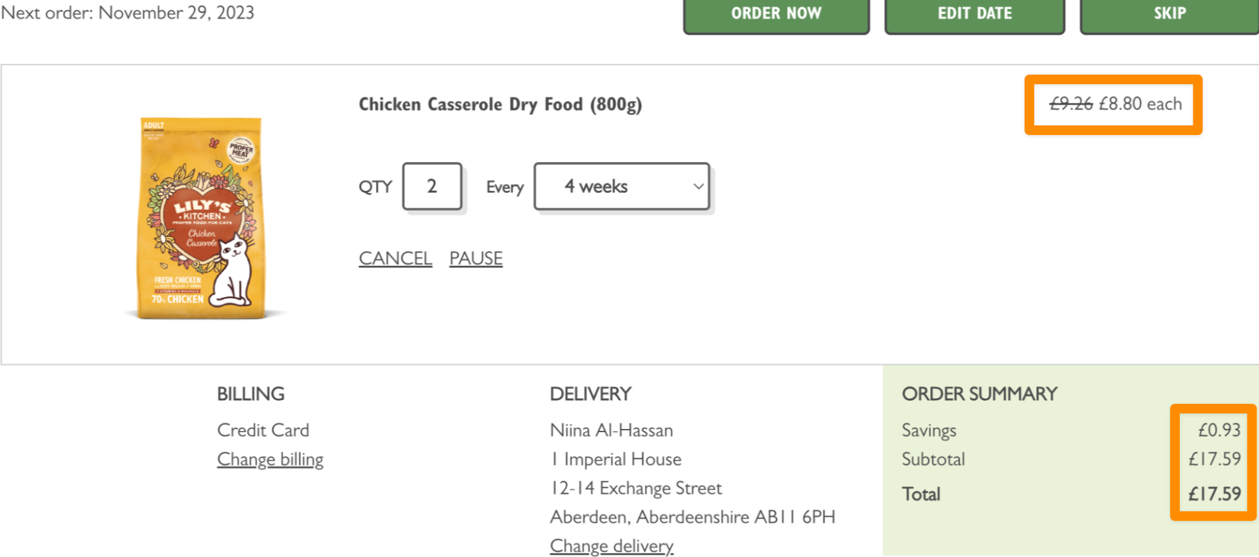Click the Change delivery link

[x=611, y=545]
